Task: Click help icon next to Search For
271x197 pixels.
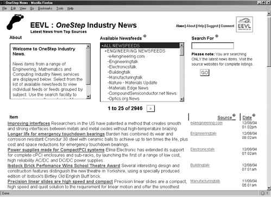Action: [217, 36]
